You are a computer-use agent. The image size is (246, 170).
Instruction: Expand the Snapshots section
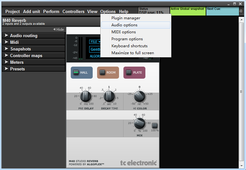point(34,49)
